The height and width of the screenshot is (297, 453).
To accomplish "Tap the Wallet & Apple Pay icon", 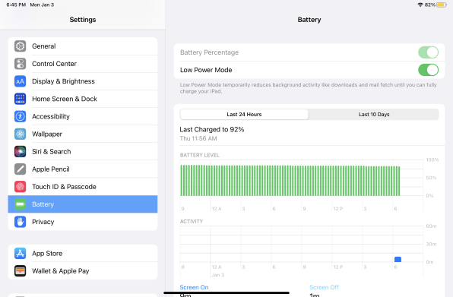I will 21,271.
